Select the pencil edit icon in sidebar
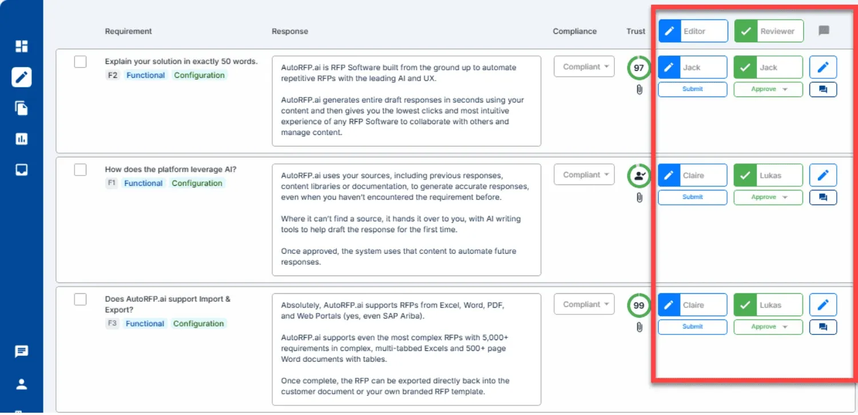 [21, 77]
